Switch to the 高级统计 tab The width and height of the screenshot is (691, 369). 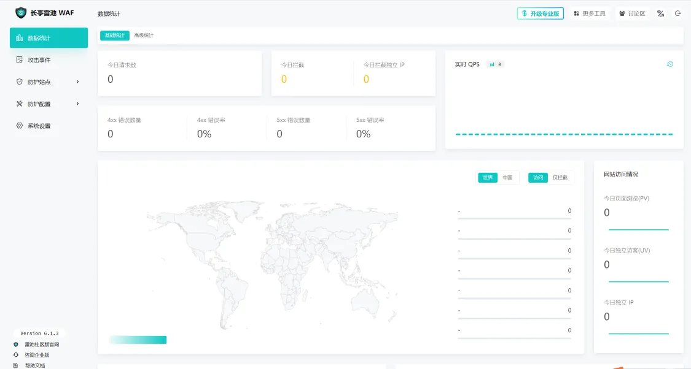pyautogui.click(x=144, y=36)
